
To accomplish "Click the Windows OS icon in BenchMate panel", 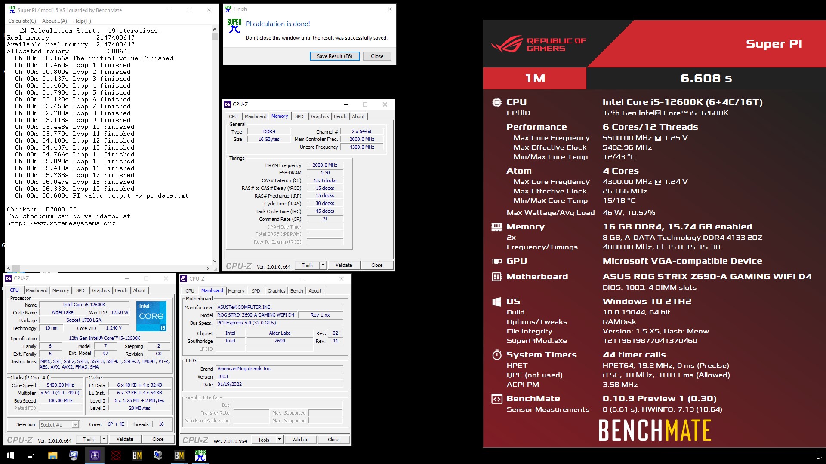I will (497, 302).
